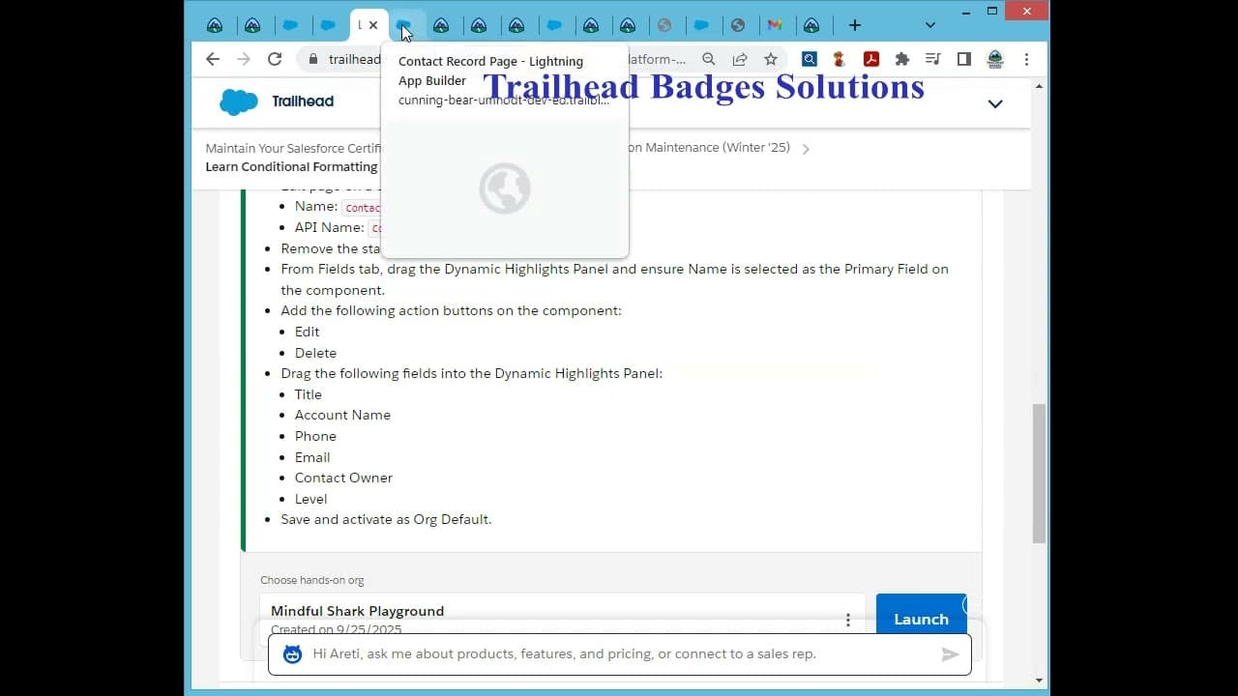Launch the hands-on org playground

921,619
